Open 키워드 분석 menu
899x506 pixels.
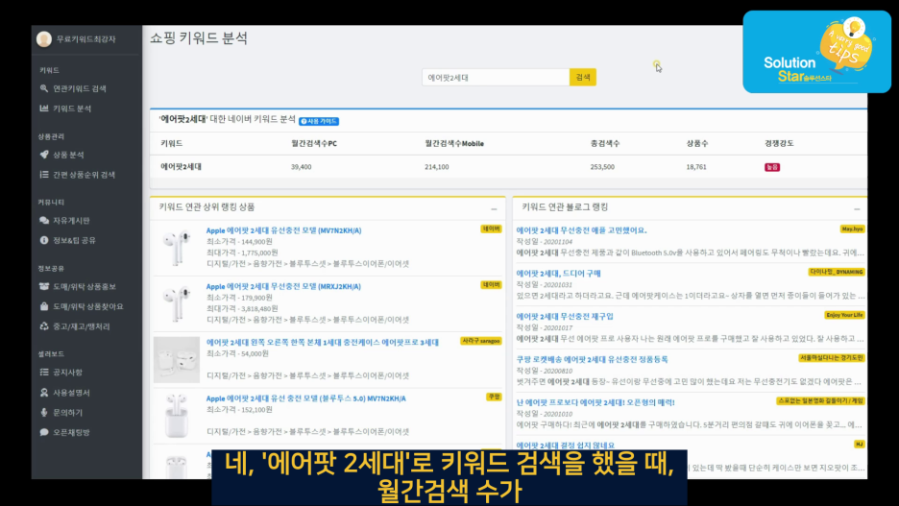pos(72,108)
